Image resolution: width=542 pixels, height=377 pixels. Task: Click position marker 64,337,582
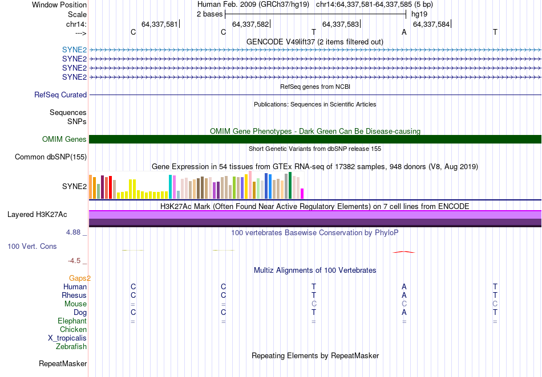(x=250, y=24)
